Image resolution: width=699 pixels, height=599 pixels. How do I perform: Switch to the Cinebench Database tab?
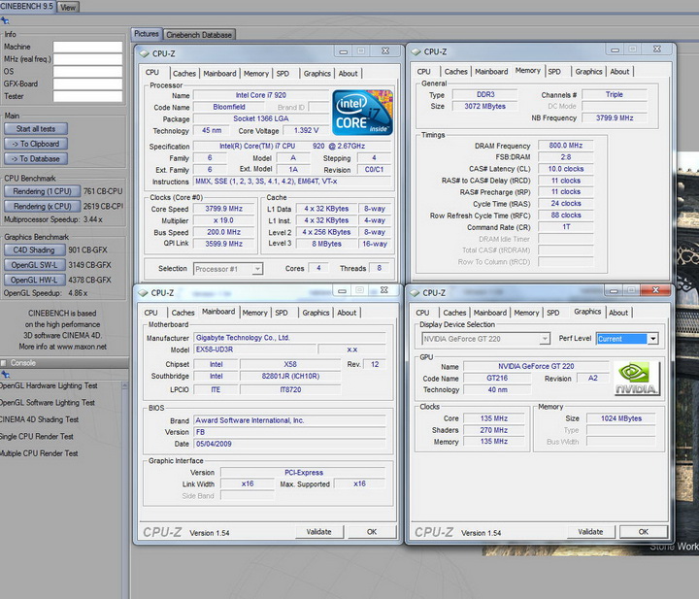pos(199,35)
